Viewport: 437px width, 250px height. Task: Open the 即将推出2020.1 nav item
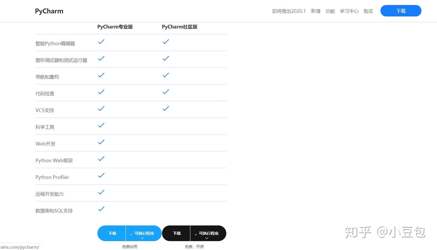289,11
